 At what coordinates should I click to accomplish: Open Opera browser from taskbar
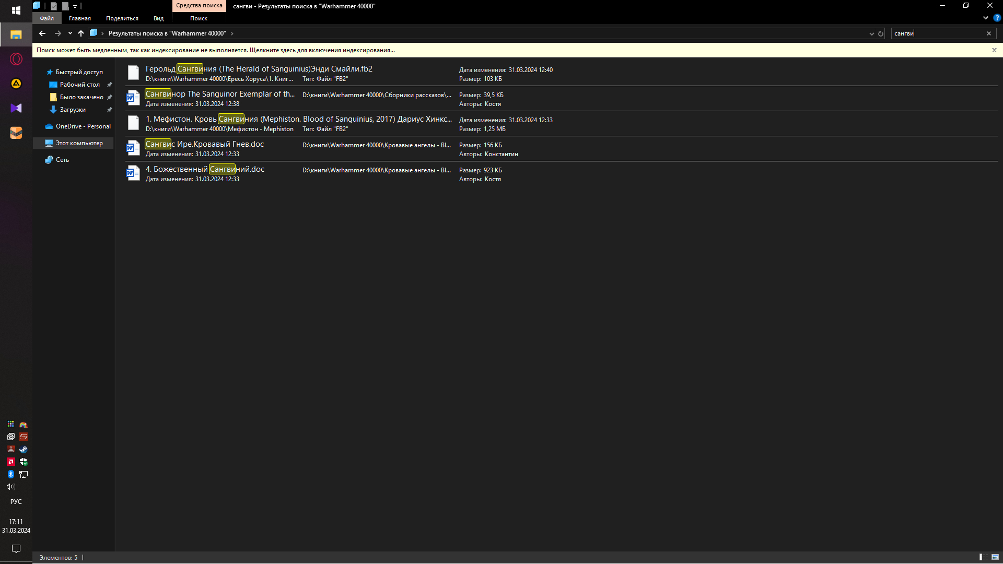pos(16,59)
